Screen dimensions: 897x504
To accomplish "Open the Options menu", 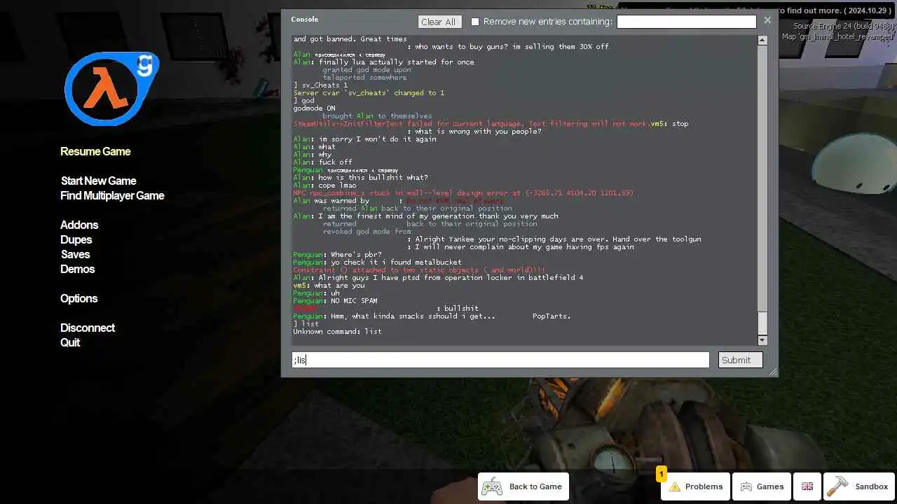I will pyautogui.click(x=78, y=298).
